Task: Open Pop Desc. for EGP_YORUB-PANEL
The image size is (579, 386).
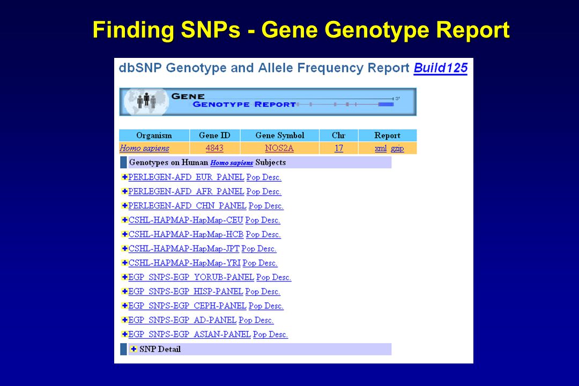Action: (273, 277)
